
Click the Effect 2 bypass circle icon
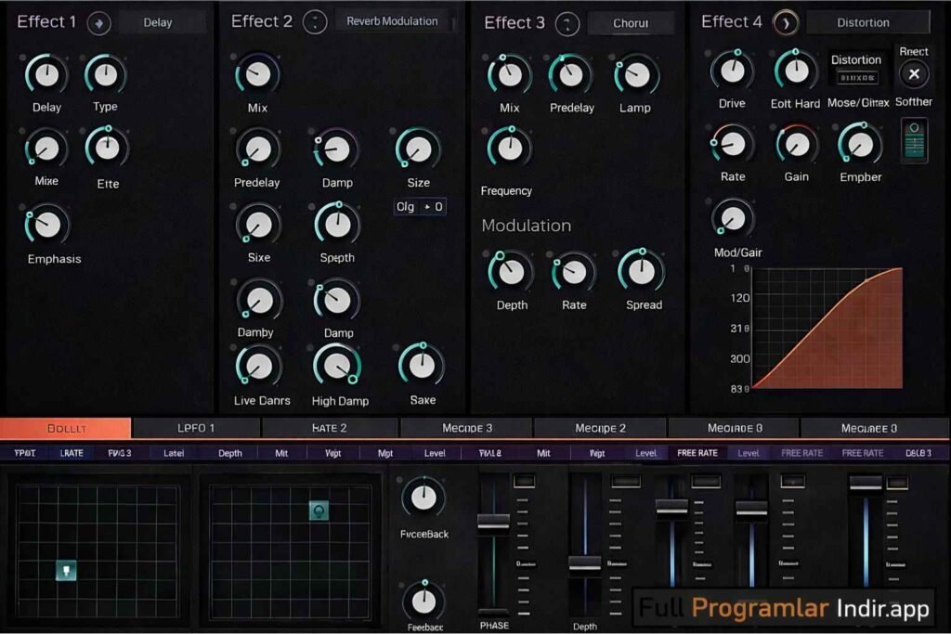click(x=316, y=21)
